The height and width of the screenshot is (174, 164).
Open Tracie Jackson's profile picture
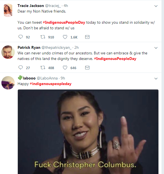pyautogui.click(x=8, y=10)
